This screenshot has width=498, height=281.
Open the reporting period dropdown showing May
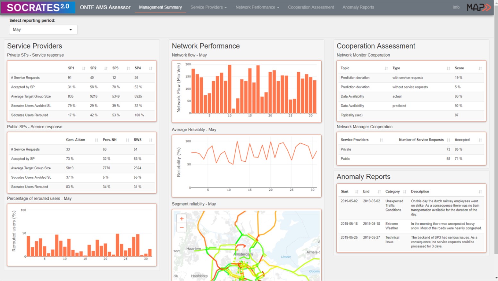[x=43, y=29]
